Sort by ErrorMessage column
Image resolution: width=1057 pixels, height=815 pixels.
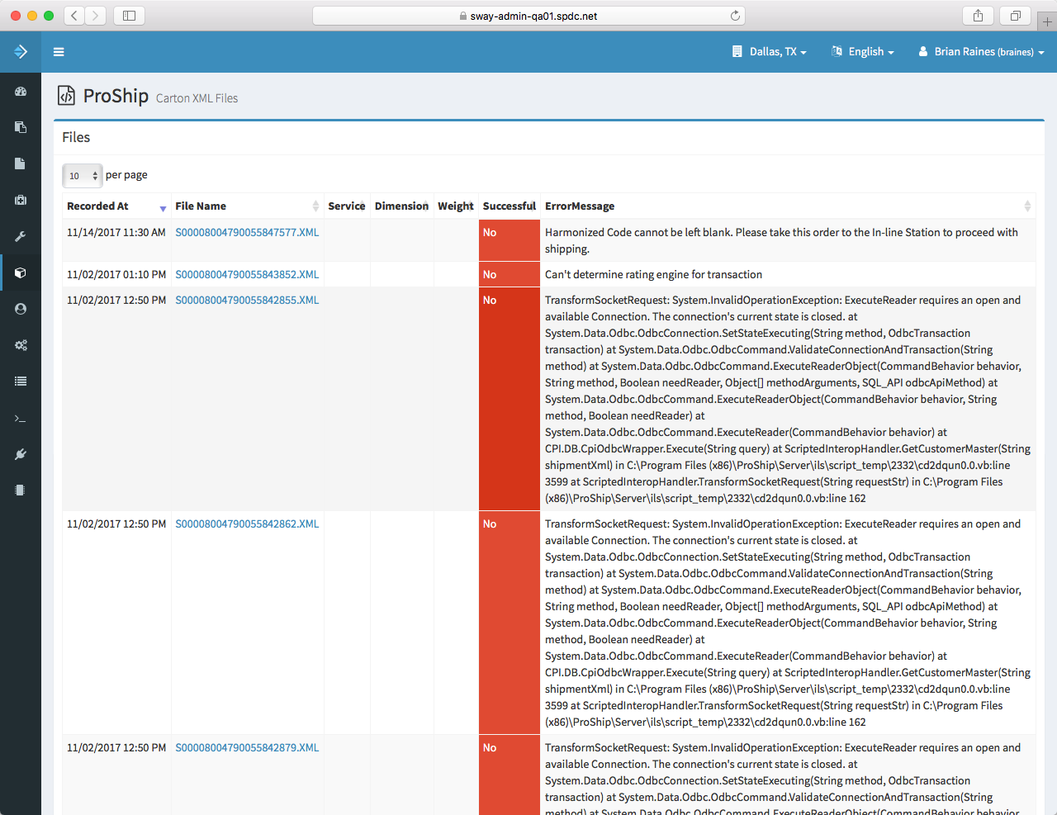point(788,206)
